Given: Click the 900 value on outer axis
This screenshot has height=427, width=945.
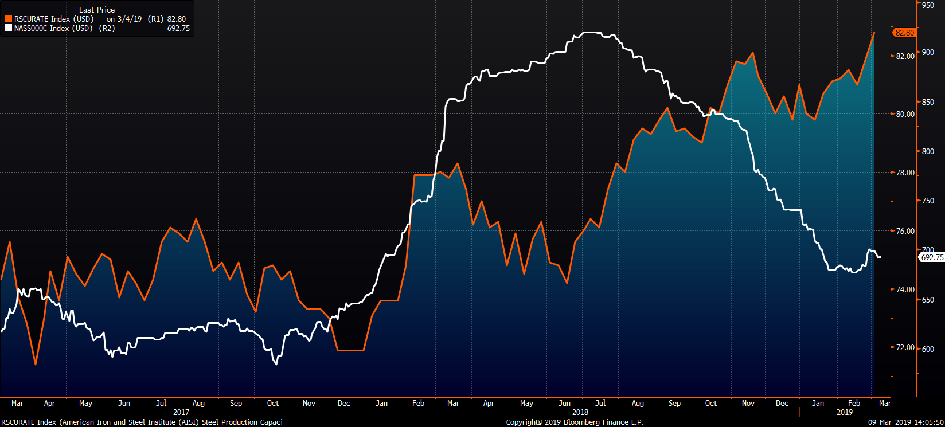Looking at the screenshot, I should [928, 52].
